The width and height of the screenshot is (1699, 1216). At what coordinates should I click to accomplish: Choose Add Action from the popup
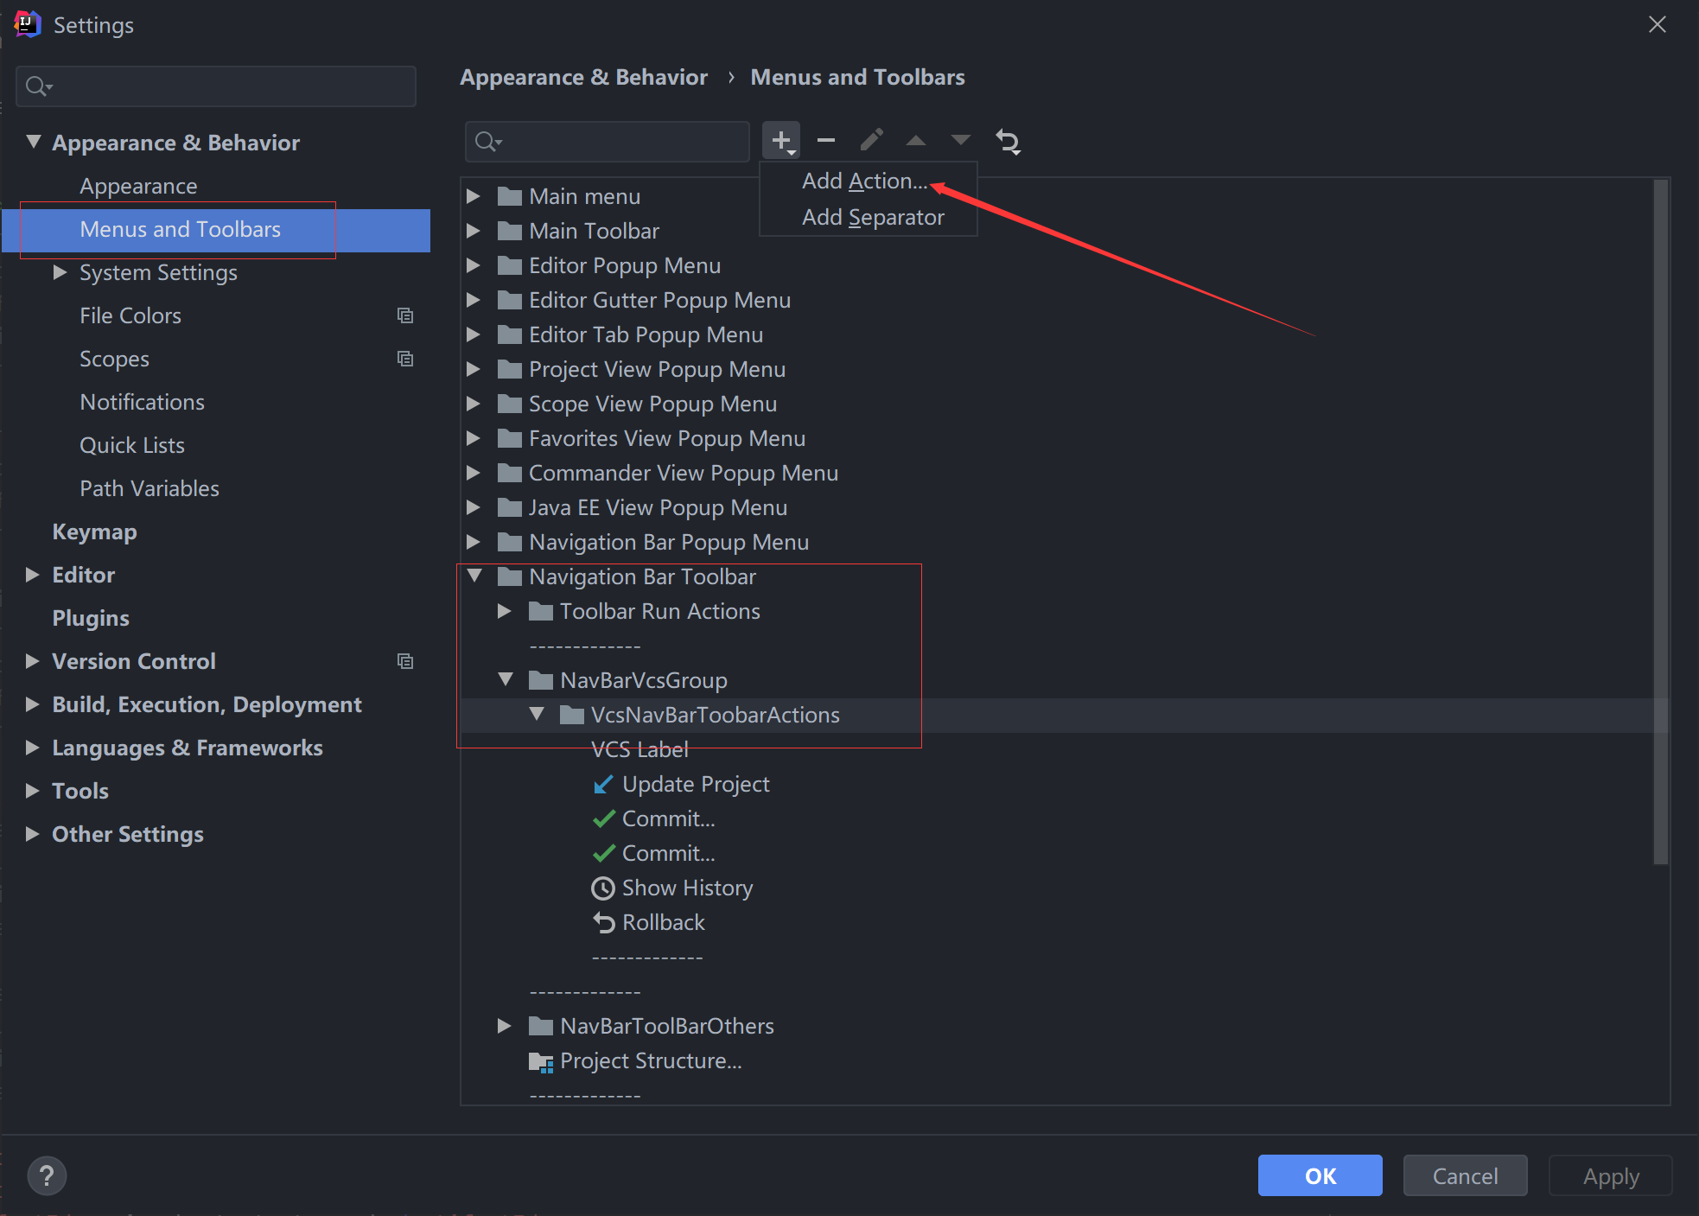point(863,181)
